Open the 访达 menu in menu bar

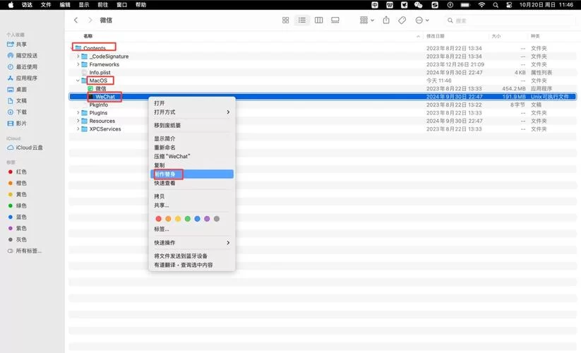coord(27,5)
